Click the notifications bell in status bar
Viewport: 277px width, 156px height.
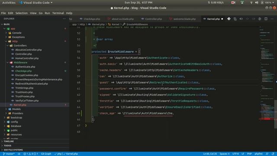click(x=273, y=154)
